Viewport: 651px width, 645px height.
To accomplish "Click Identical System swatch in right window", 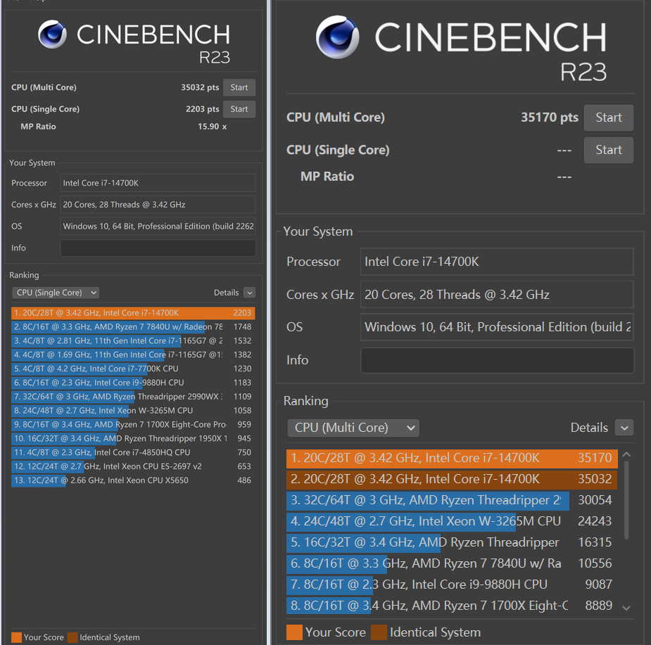I will pos(379,632).
